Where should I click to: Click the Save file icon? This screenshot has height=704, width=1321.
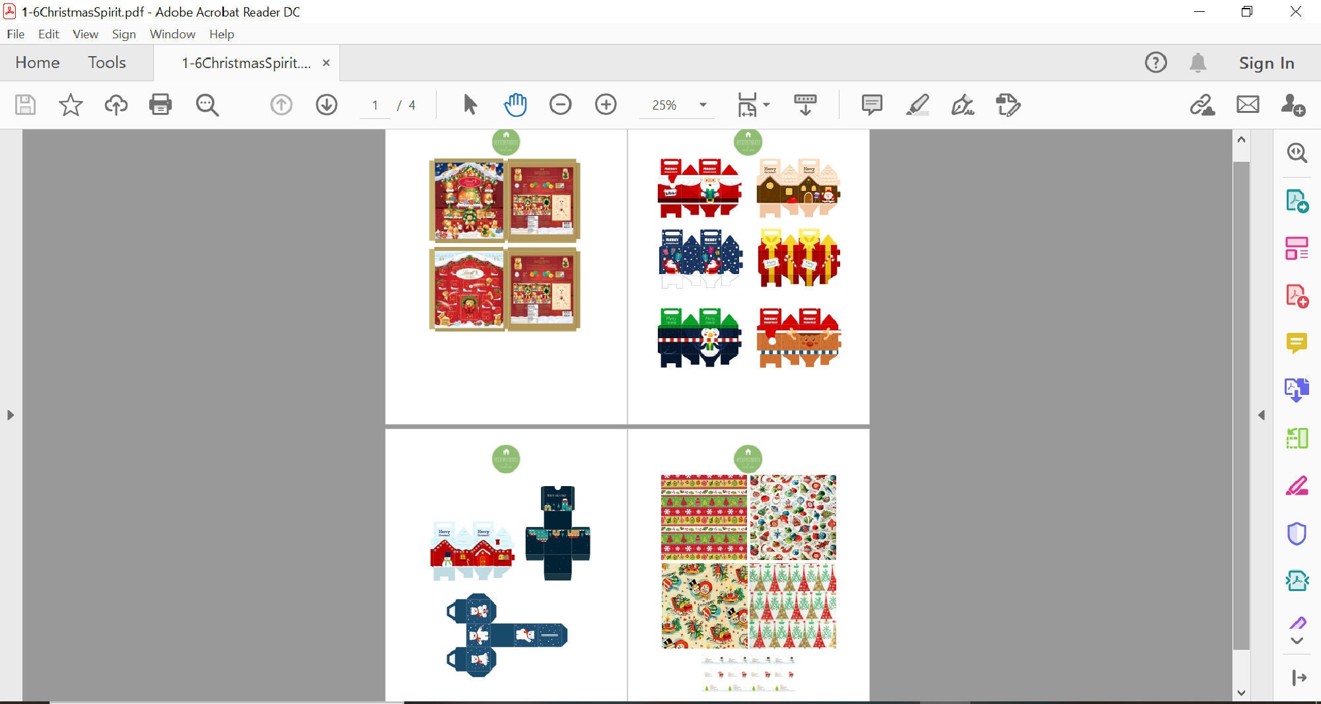(x=25, y=105)
